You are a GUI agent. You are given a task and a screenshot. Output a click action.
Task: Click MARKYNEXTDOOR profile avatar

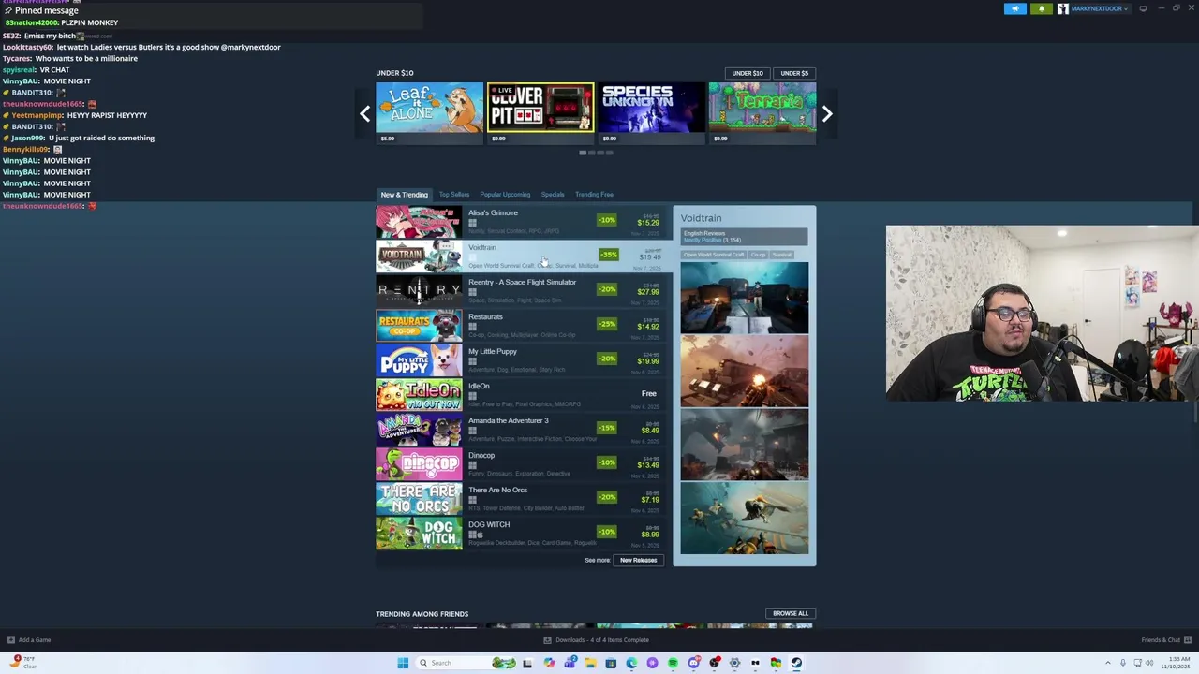[x=1063, y=8]
